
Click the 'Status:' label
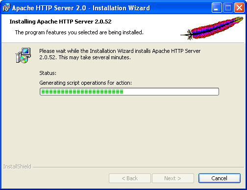point(48,73)
